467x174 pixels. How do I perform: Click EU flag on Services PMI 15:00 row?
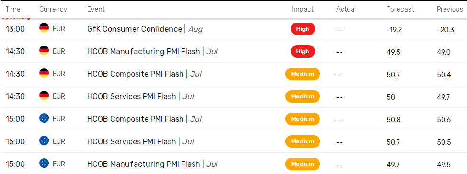coord(44,141)
